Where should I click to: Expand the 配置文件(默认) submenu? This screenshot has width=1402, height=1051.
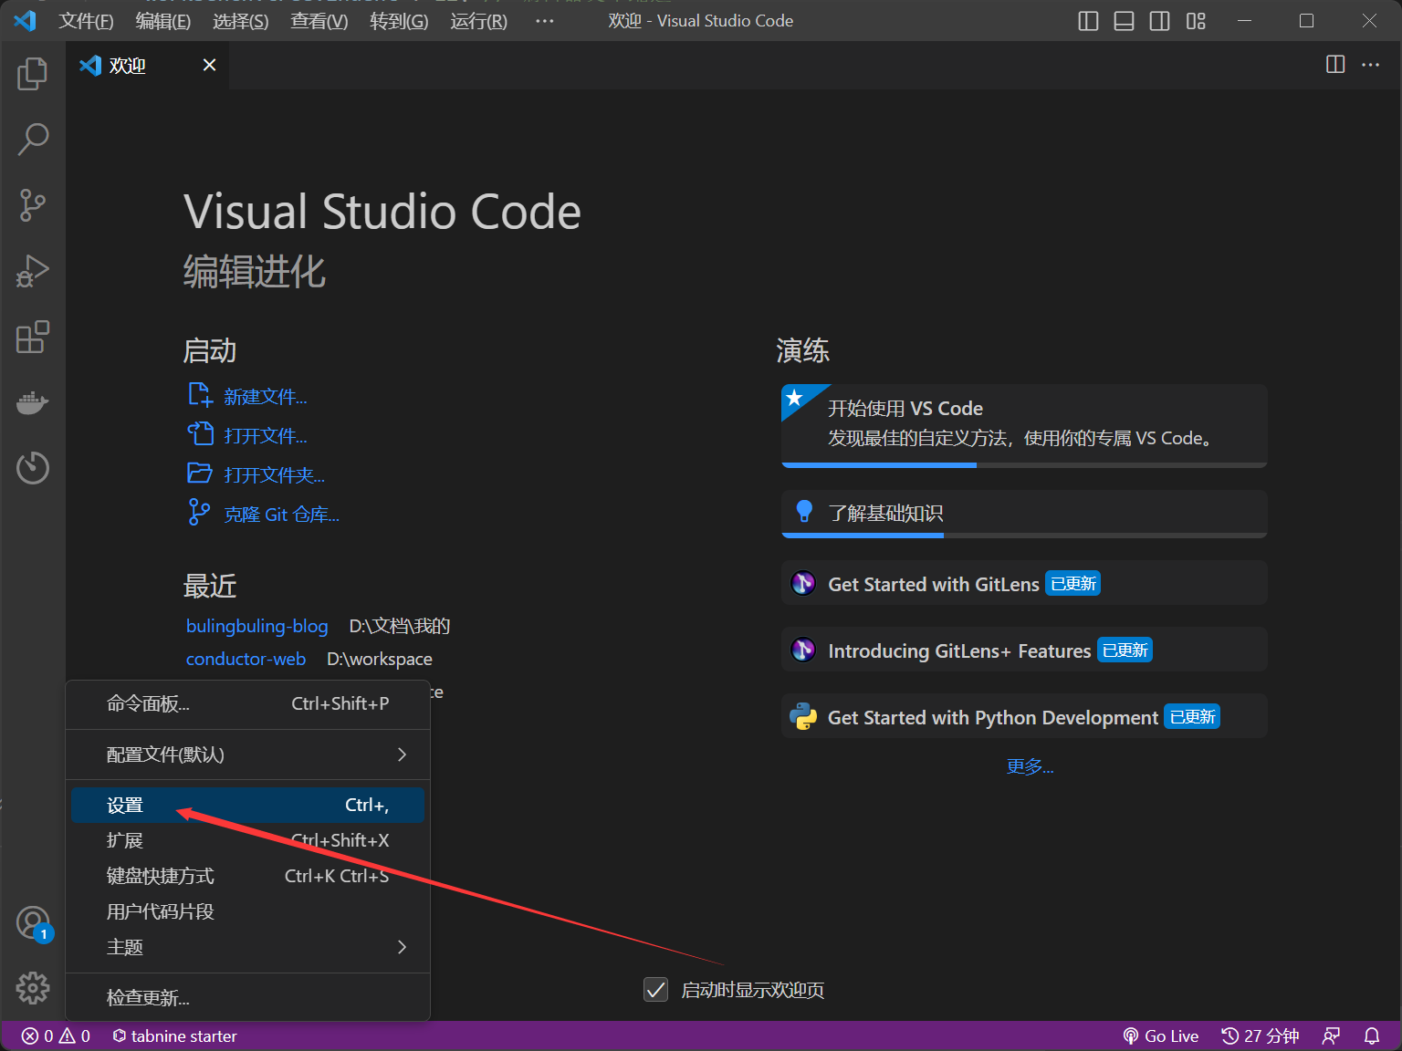pos(247,754)
